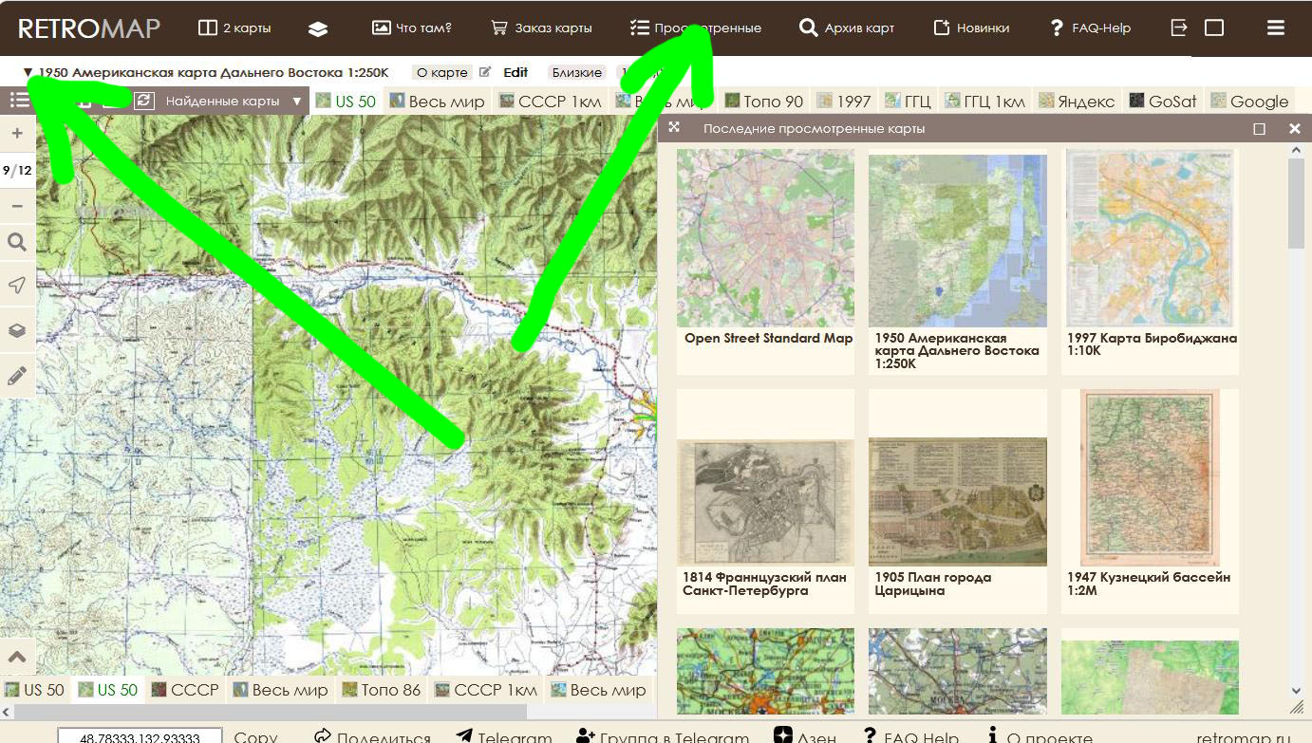Select the bottom "СССР 1км" tab
The width and height of the screenshot is (1312, 743).
486,690
